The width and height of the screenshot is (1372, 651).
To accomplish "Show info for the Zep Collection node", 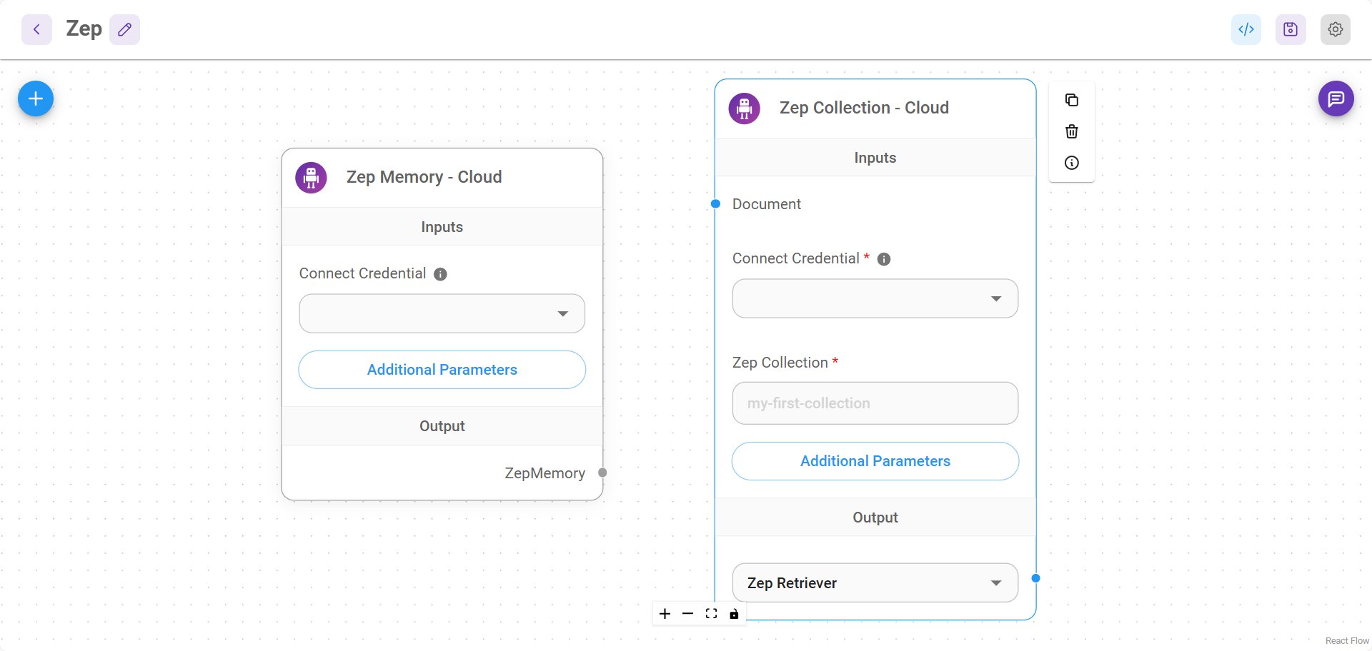I will point(1072,163).
